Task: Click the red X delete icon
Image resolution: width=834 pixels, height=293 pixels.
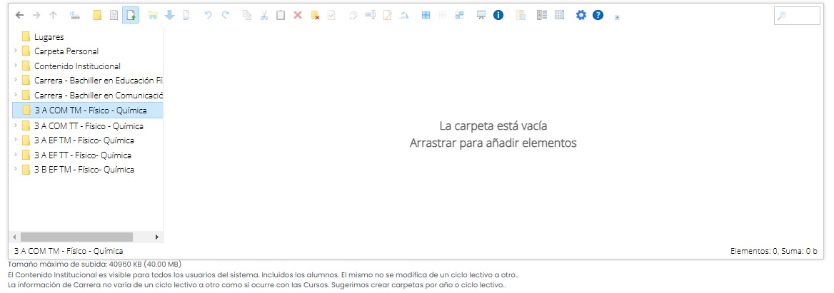Action: pos(297,16)
